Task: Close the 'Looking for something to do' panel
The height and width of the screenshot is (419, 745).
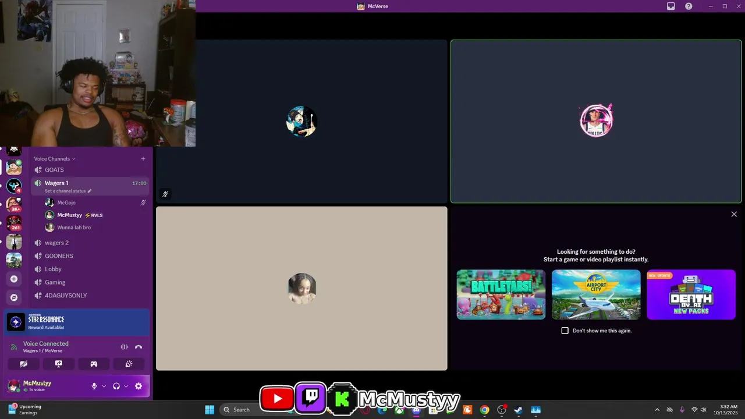Action: coord(734,214)
